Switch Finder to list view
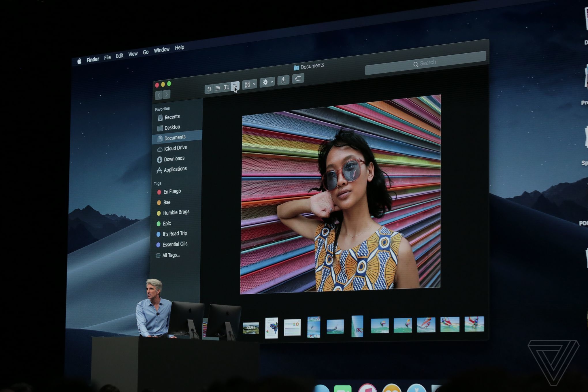 pyautogui.click(x=218, y=88)
